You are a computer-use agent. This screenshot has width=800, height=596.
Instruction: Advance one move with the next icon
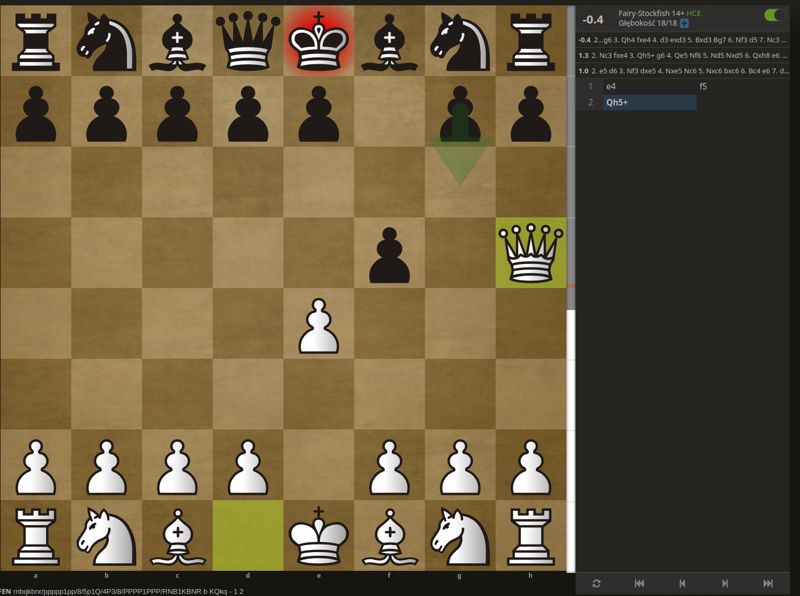click(x=725, y=583)
